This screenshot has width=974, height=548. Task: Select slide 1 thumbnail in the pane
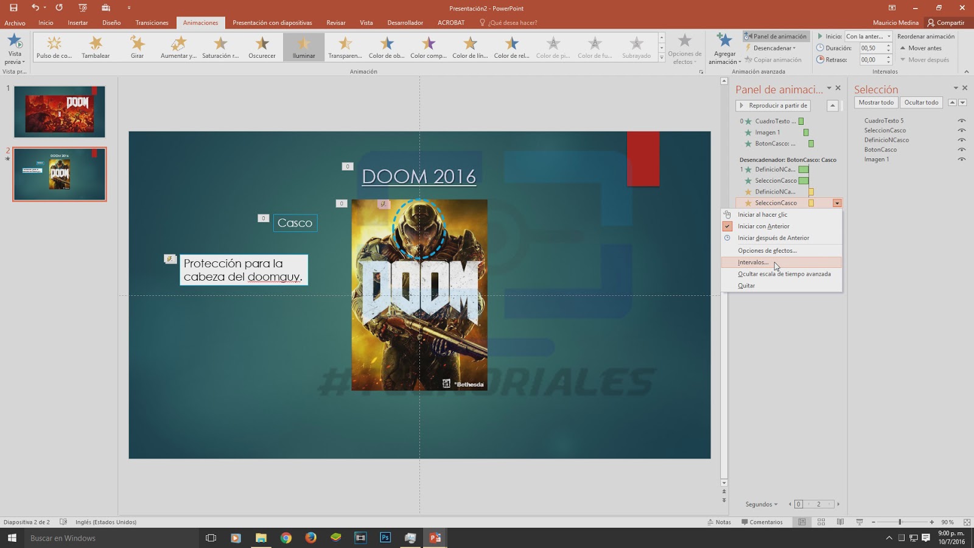tap(59, 111)
